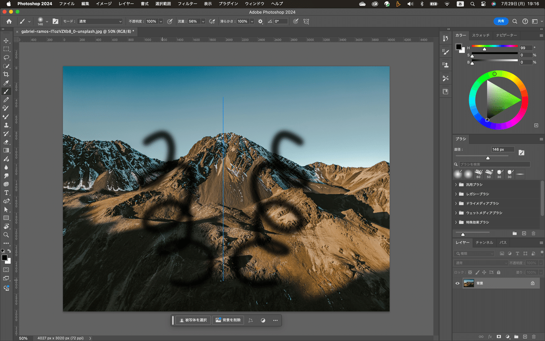Create new brush group folder

[515, 233]
